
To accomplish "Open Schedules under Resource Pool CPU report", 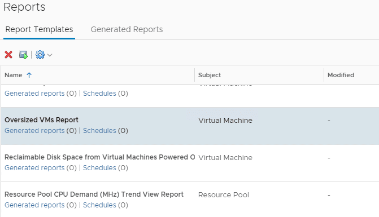I will pyautogui.click(x=99, y=205).
